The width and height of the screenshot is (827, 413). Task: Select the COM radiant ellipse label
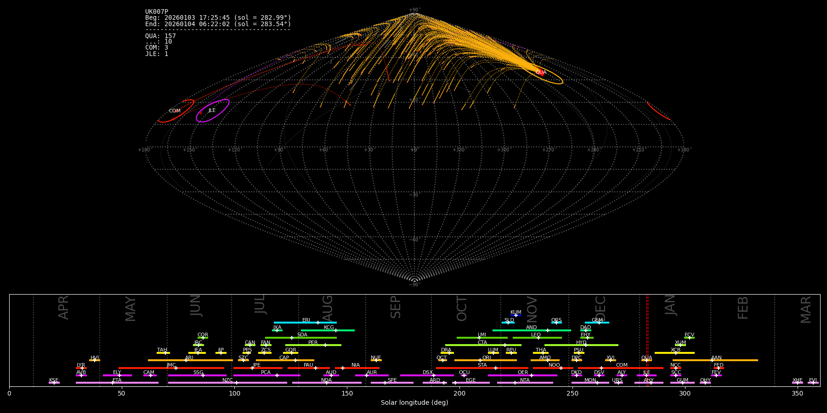175,111
